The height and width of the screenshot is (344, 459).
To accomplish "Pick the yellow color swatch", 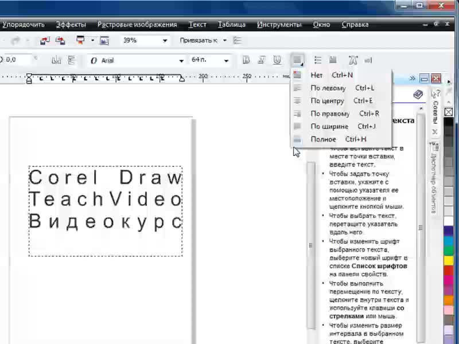I will coord(449,260).
